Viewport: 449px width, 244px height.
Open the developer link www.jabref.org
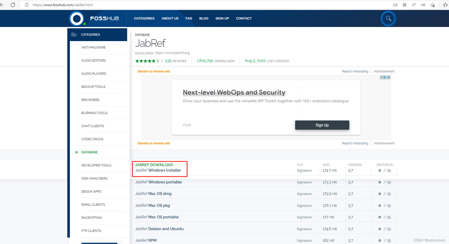[172, 53]
